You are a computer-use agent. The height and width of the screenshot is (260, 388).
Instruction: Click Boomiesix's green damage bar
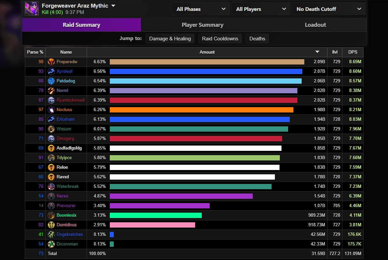(156, 215)
